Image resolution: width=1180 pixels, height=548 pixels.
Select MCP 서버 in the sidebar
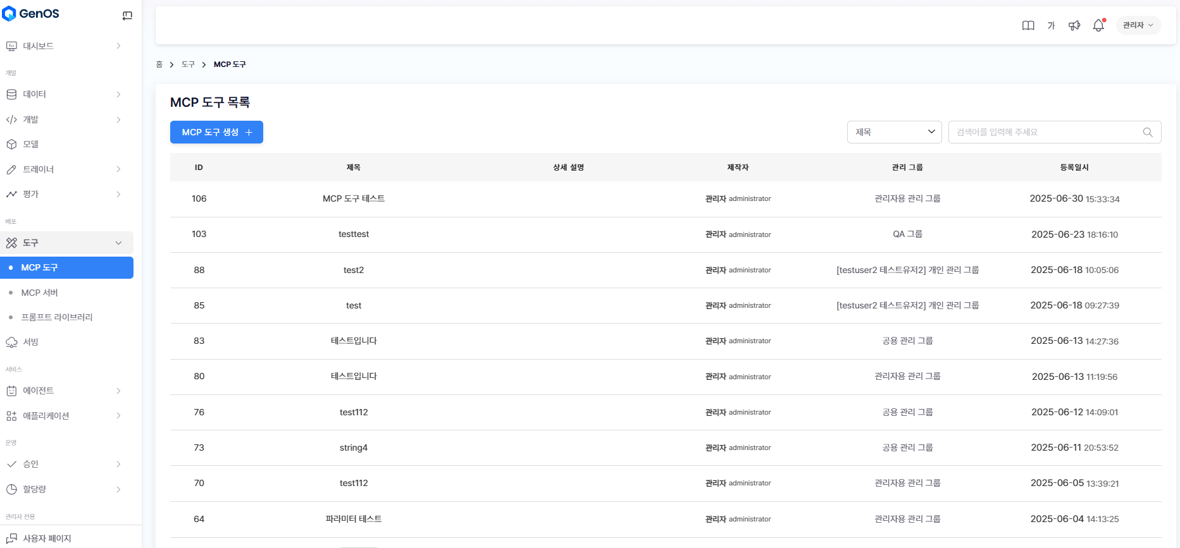[40, 293]
